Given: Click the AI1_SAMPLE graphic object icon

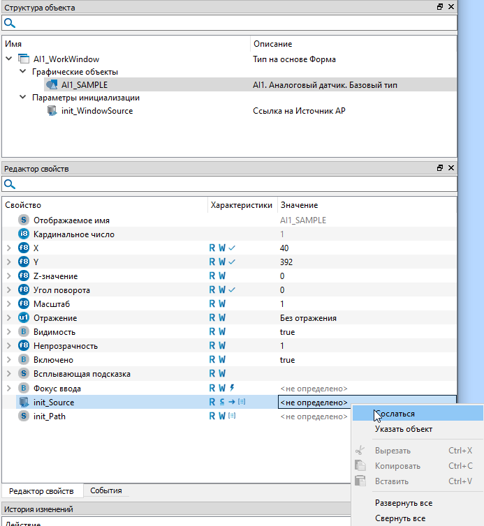Looking at the screenshot, I should [52, 85].
